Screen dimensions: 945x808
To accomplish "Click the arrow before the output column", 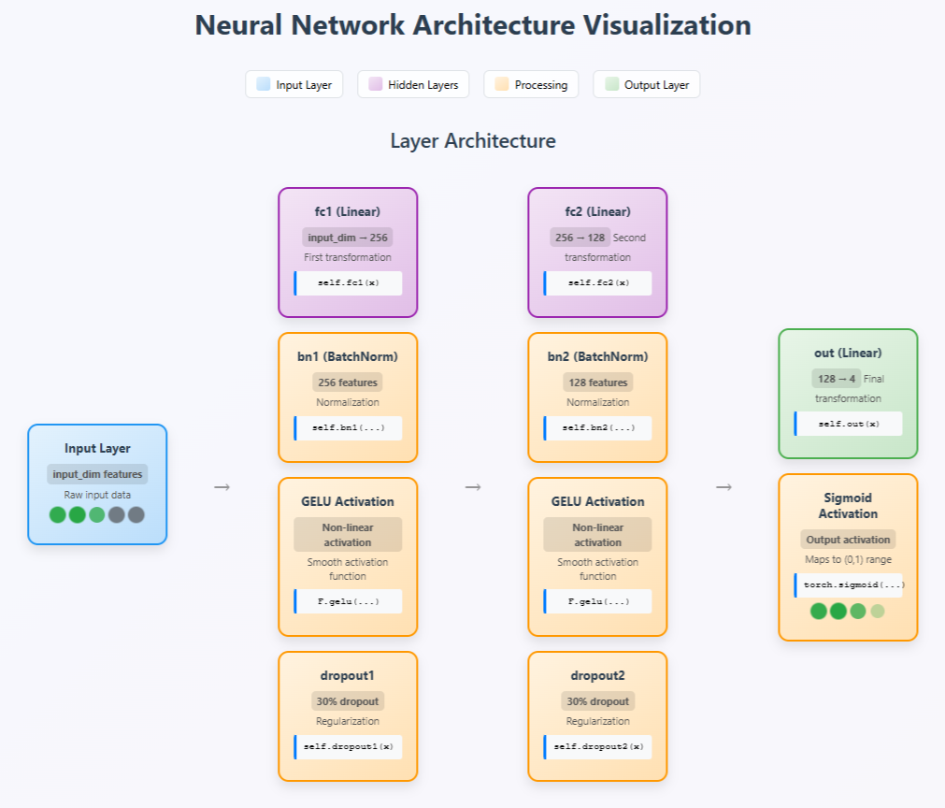I will coord(723,486).
